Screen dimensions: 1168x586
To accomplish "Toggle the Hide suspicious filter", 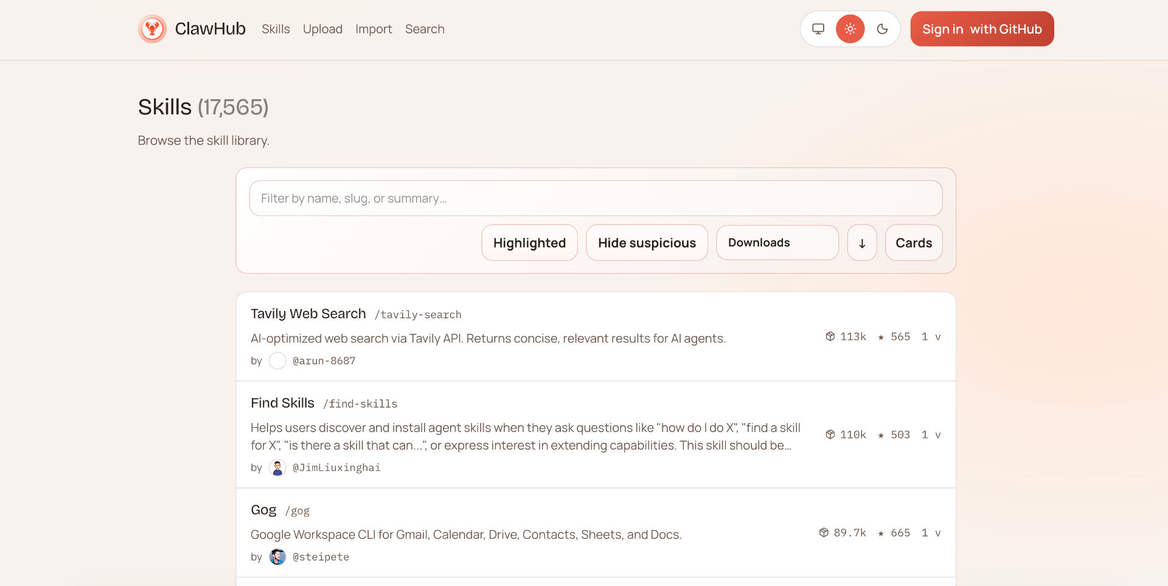I will click(647, 243).
